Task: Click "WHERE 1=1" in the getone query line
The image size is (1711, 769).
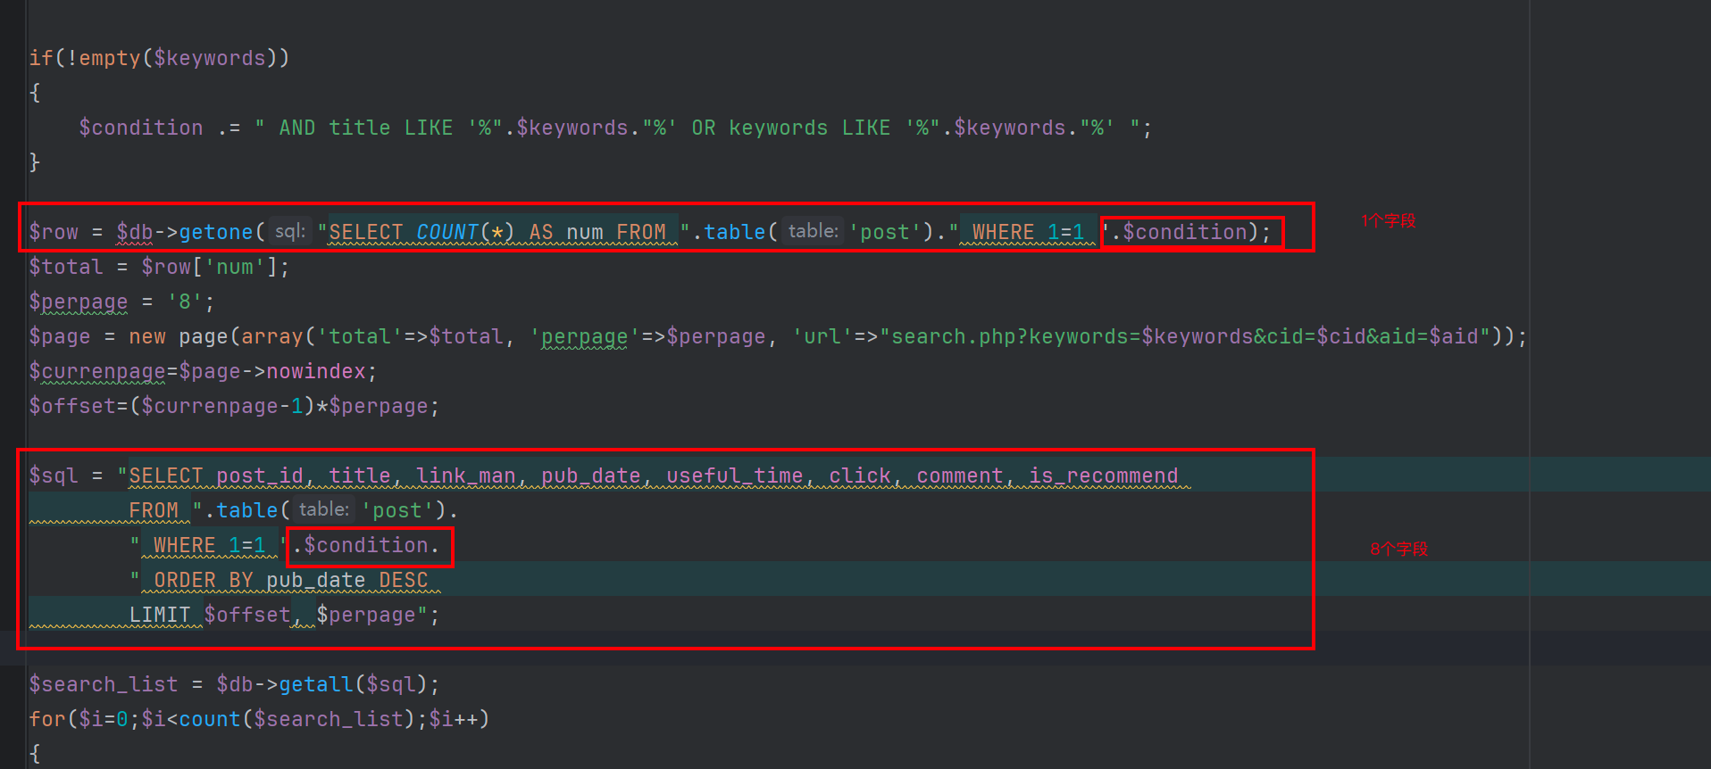Action: (1028, 232)
